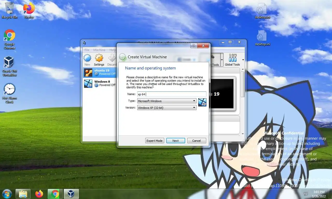Screen dimensions: 332x199
Task: Open File Explorer from the taskbar
Action: pos(23,194)
